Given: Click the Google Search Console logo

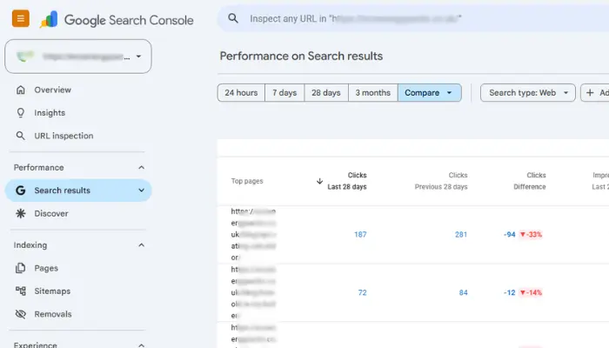Looking at the screenshot, I should point(117,20).
